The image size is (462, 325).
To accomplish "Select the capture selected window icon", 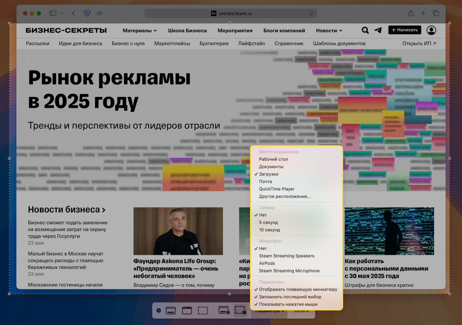I will click(187, 310).
